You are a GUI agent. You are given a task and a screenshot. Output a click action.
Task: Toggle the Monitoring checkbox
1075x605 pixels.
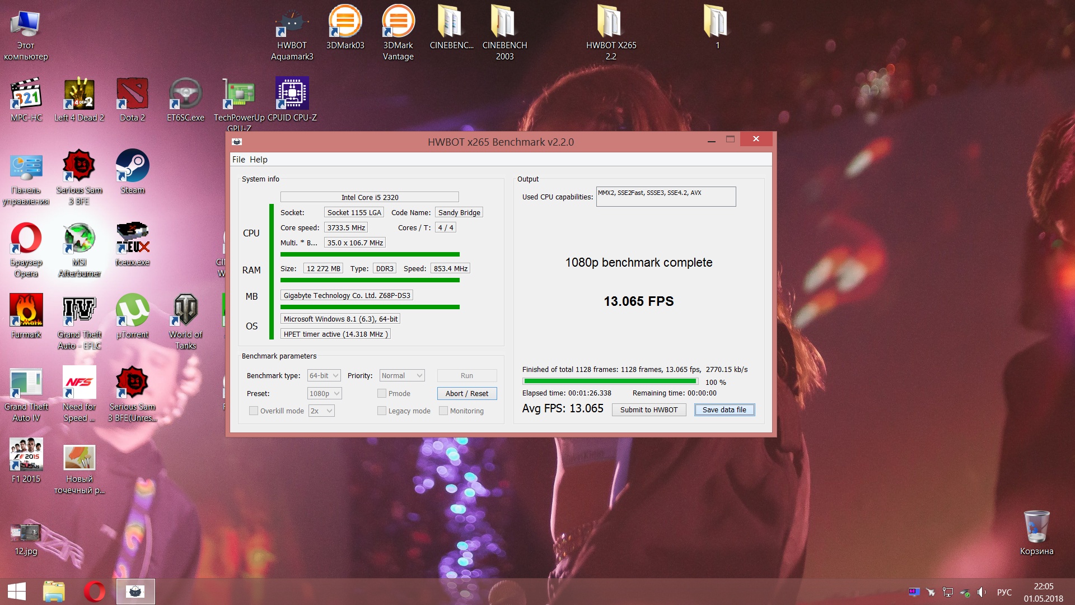[443, 411]
